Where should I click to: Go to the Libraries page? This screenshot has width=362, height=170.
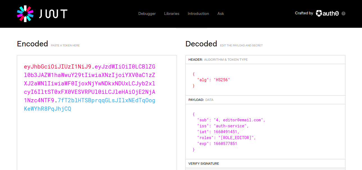[x=172, y=13]
